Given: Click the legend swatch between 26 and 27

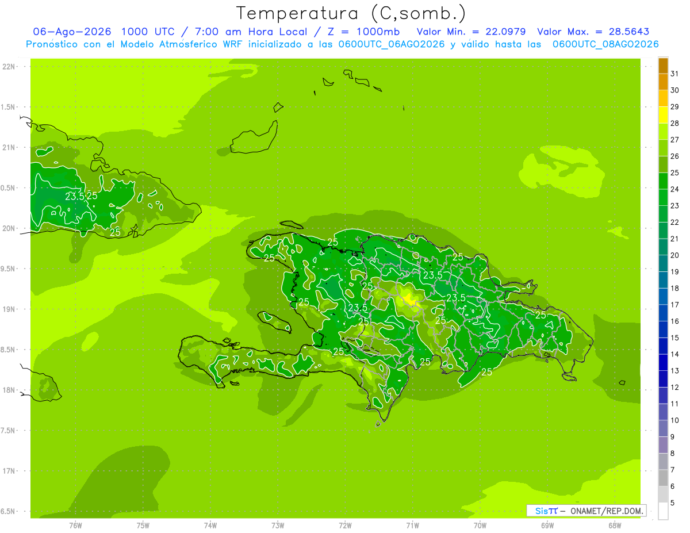Looking at the screenshot, I should click(663, 148).
